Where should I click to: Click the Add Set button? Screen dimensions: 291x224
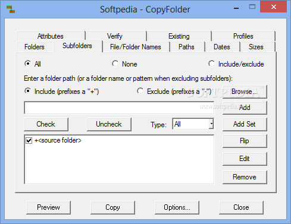245,124
